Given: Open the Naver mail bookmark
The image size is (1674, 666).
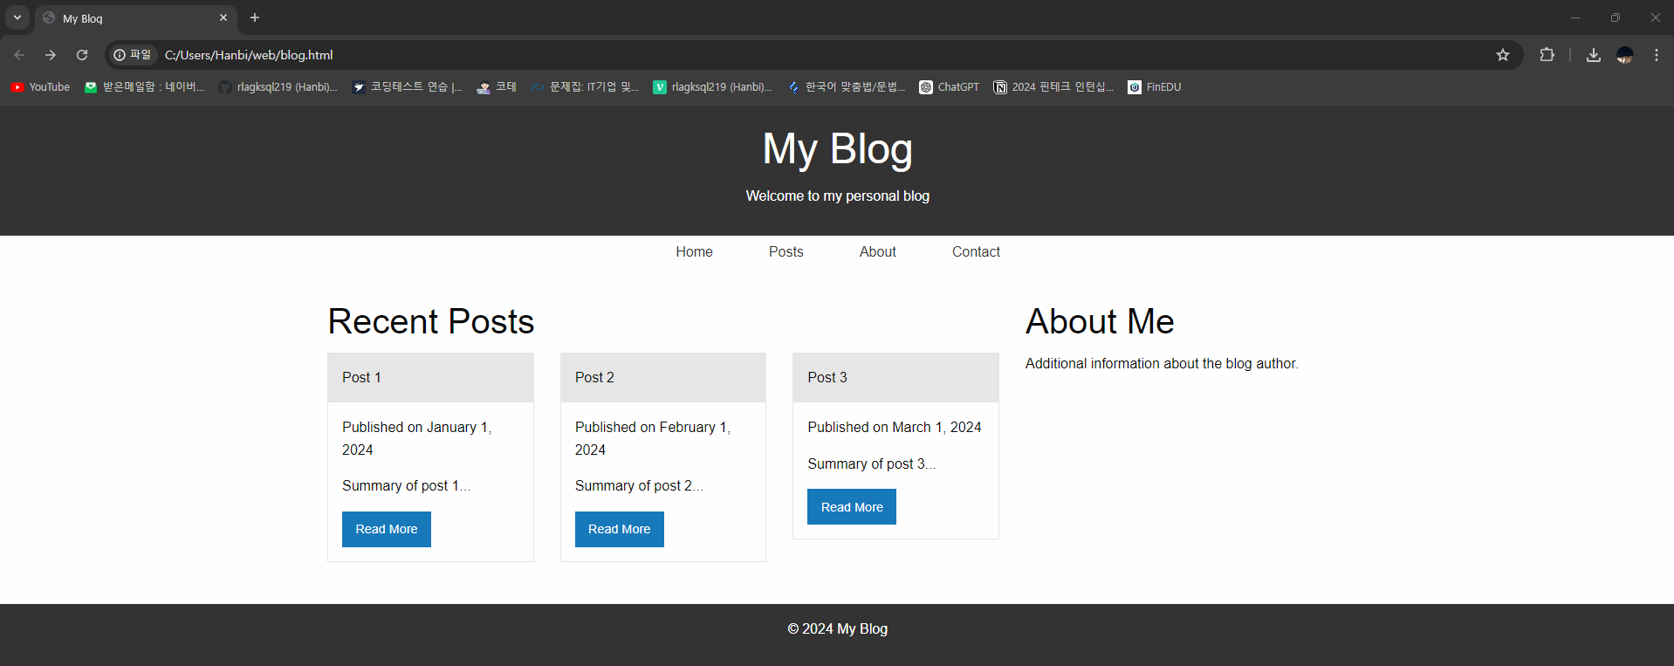Looking at the screenshot, I should click(144, 87).
